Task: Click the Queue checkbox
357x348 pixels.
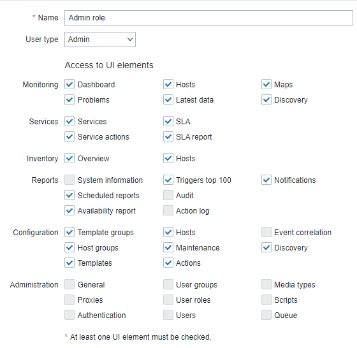Action: click(266, 315)
